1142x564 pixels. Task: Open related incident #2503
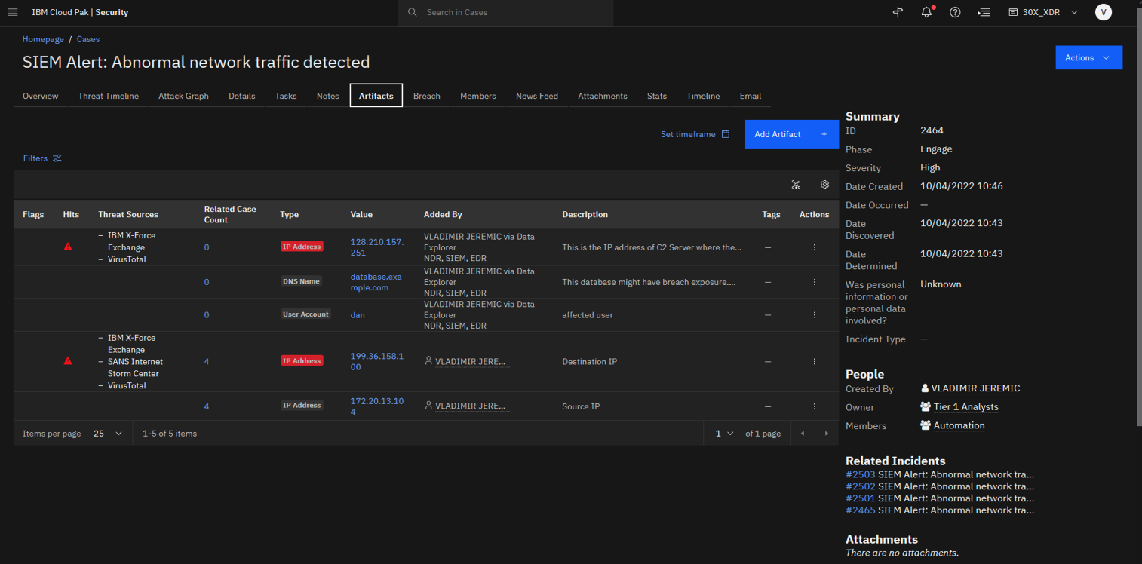[861, 474]
